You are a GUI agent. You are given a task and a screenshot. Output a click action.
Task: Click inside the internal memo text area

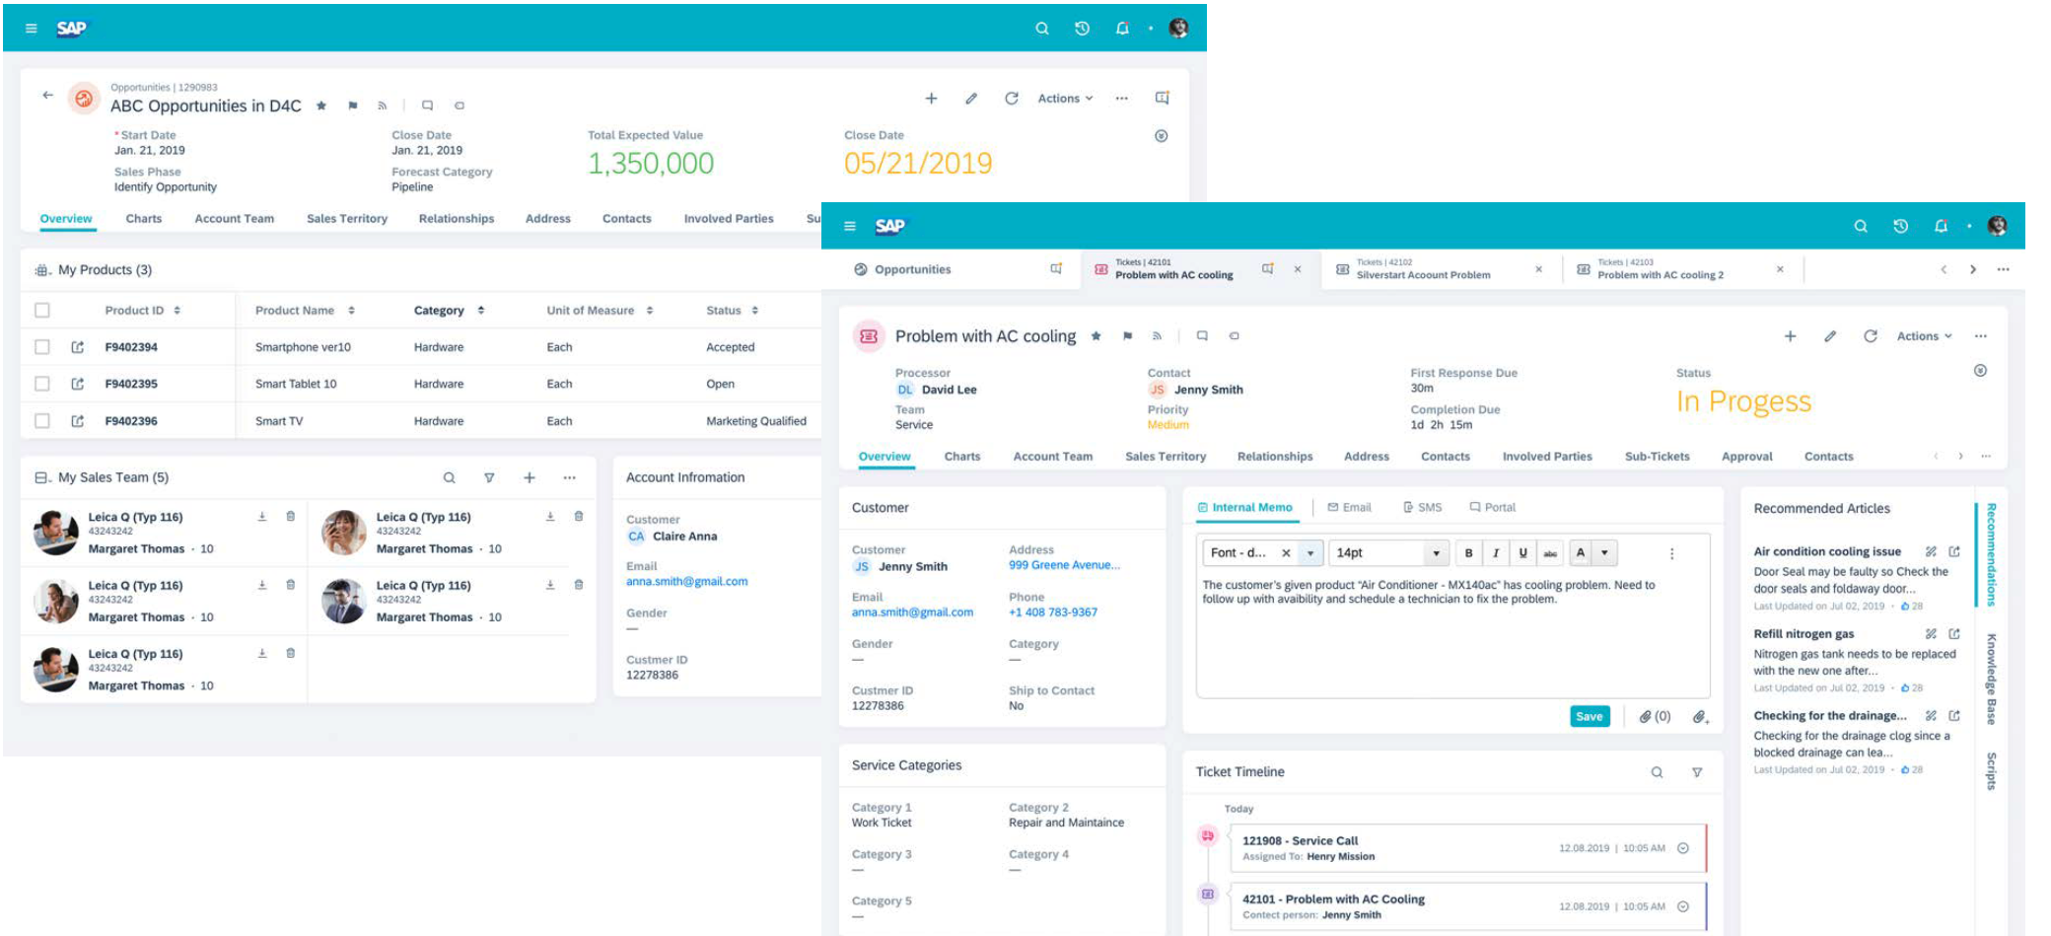point(1451,641)
